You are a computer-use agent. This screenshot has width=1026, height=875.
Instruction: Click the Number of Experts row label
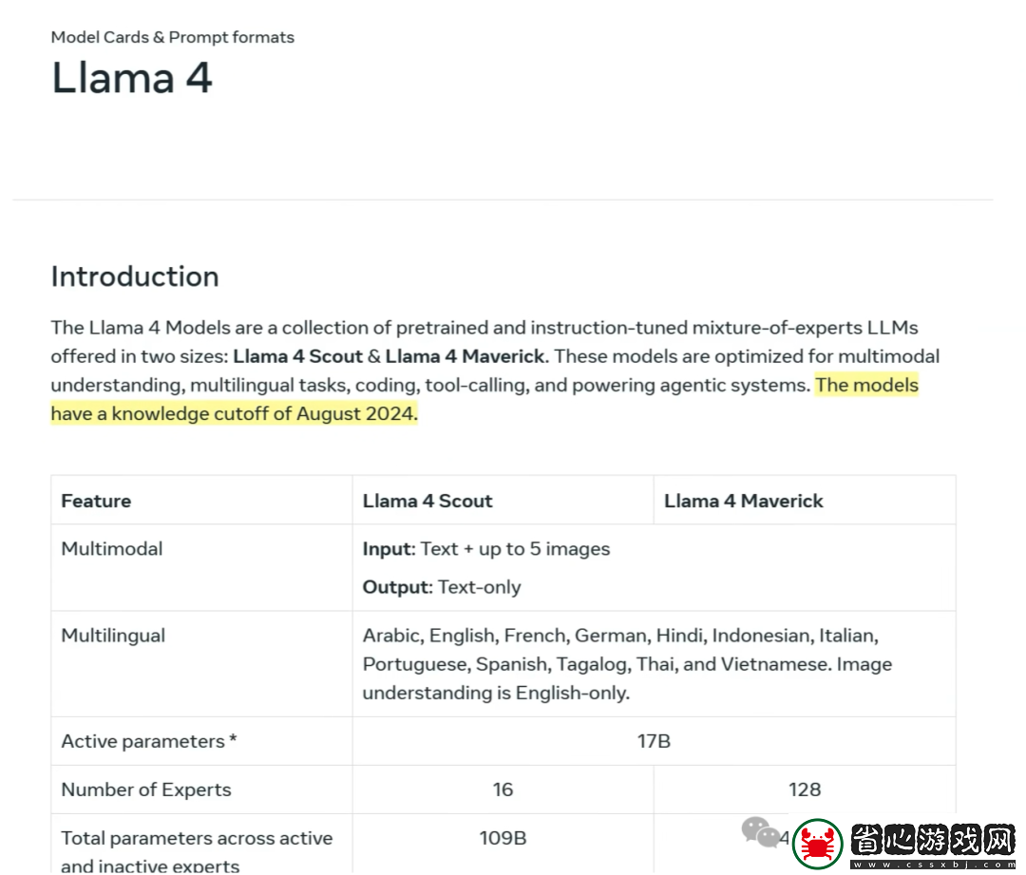click(x=146, y=789)
